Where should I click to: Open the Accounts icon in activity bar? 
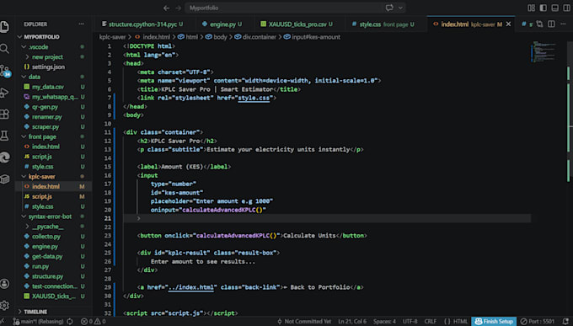(x=5, y=284)
